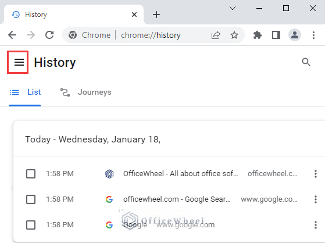
Task: Go back with the browser back arrow
Action: click(12, 35)
